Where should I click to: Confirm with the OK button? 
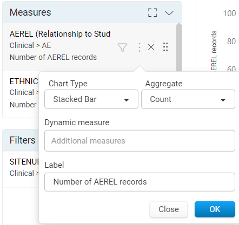(215, 209)
